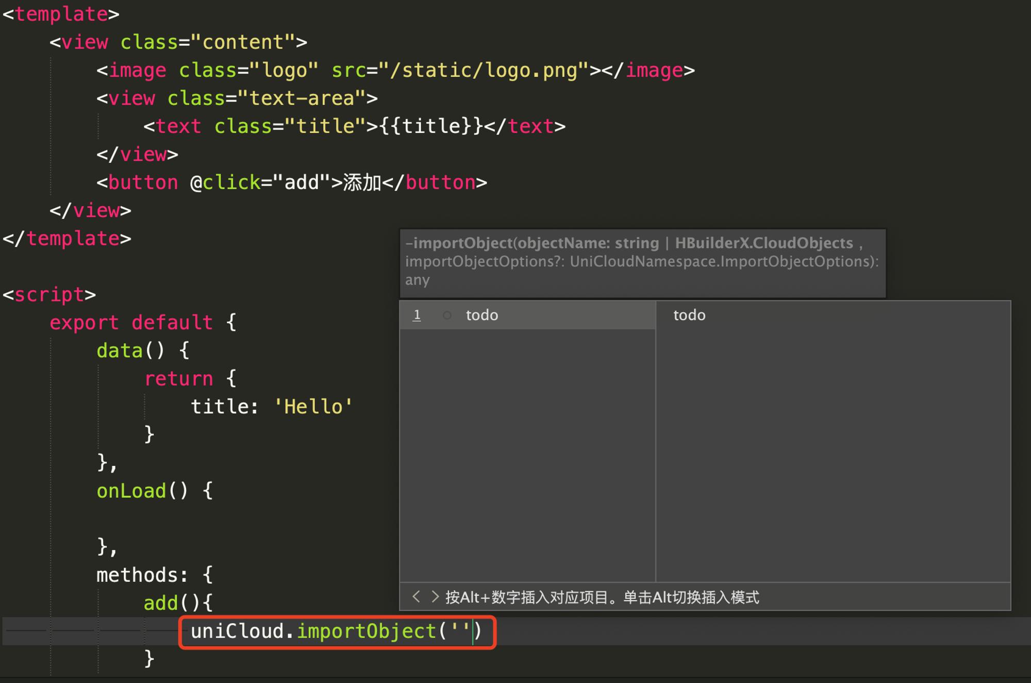The width and height of the screenshot is (1031, 683).
Task: Click the opening <template> tag
Action: 61,14
